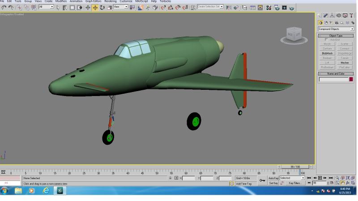
Task: Switch to the Utilities hammer tab
Action: coord(351,16)
